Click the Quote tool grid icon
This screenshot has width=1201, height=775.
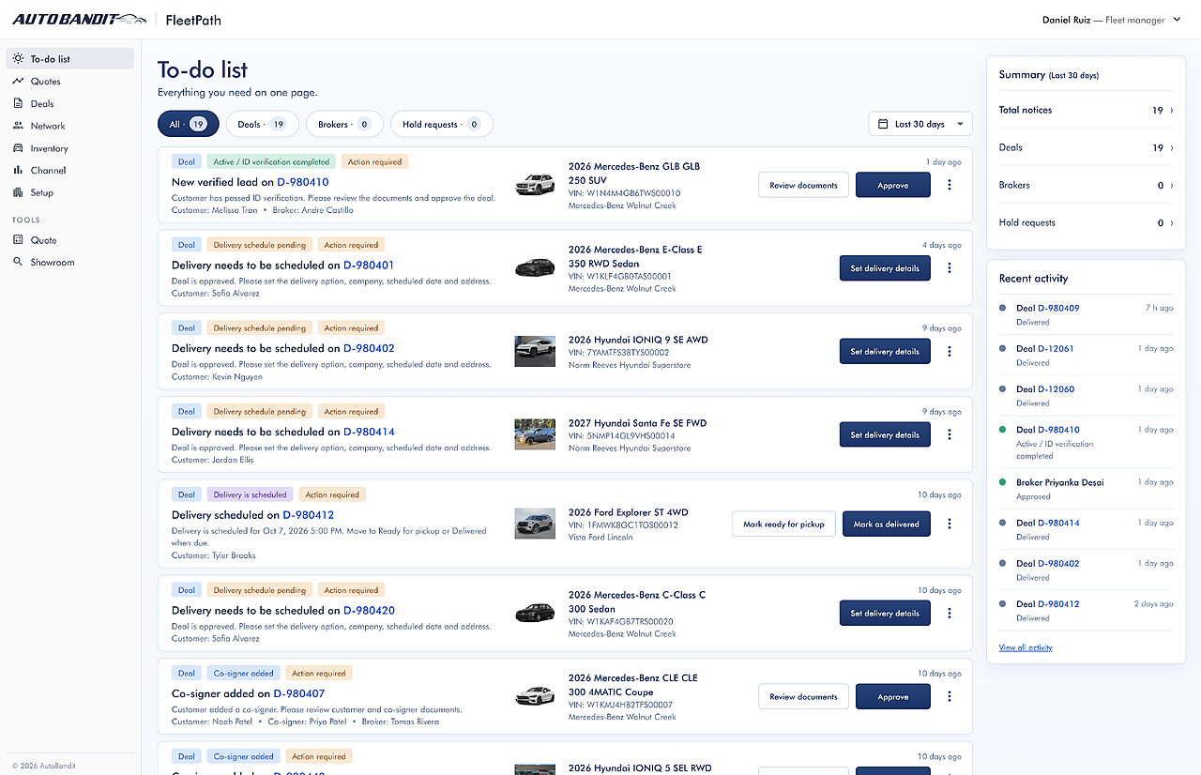coord(19,240)
